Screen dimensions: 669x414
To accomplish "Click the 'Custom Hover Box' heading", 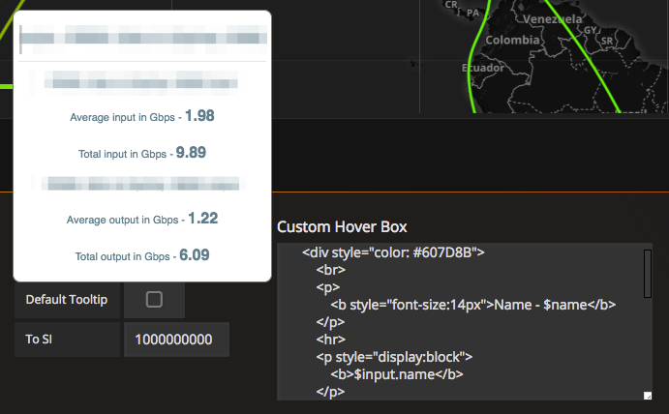I will 342,226.
